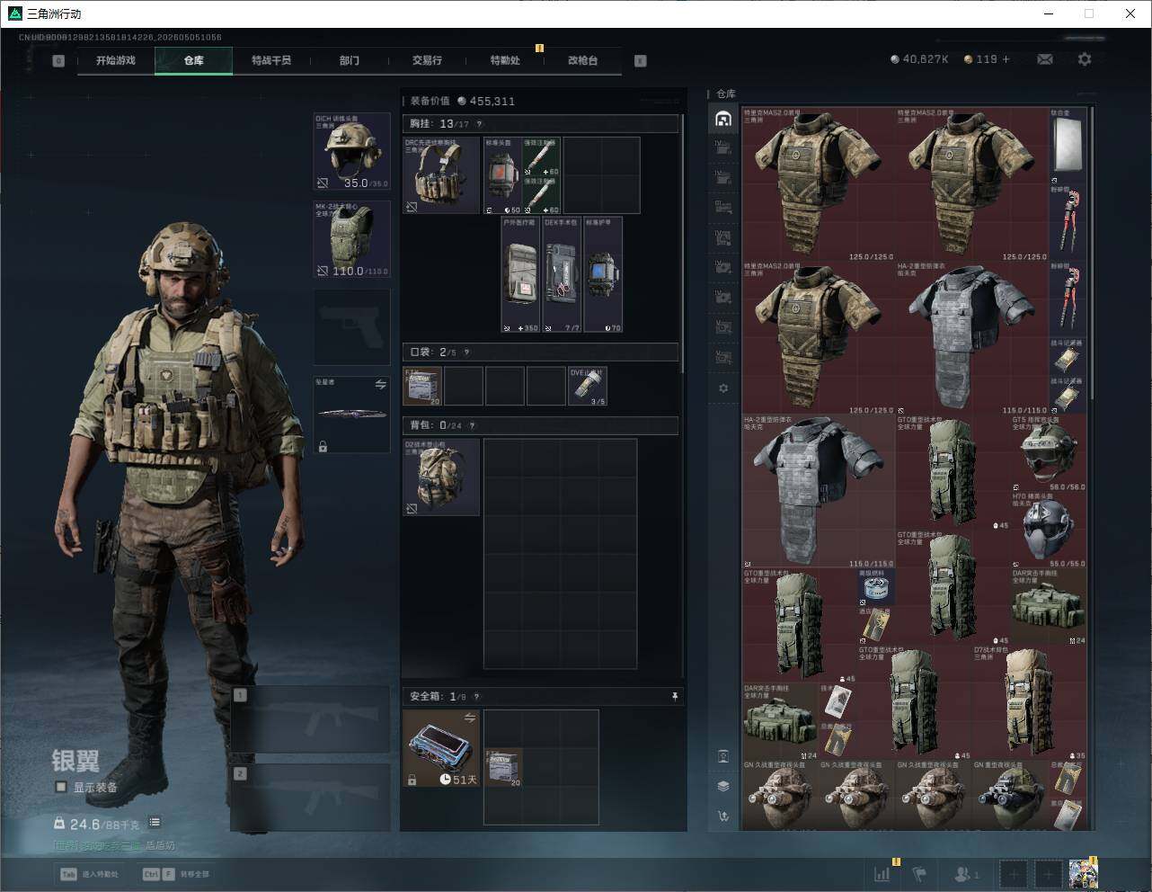Screen dimensions: 1152x892
Task: Click the stacked layers icon in storage sidebar
Action: [723, 786]
